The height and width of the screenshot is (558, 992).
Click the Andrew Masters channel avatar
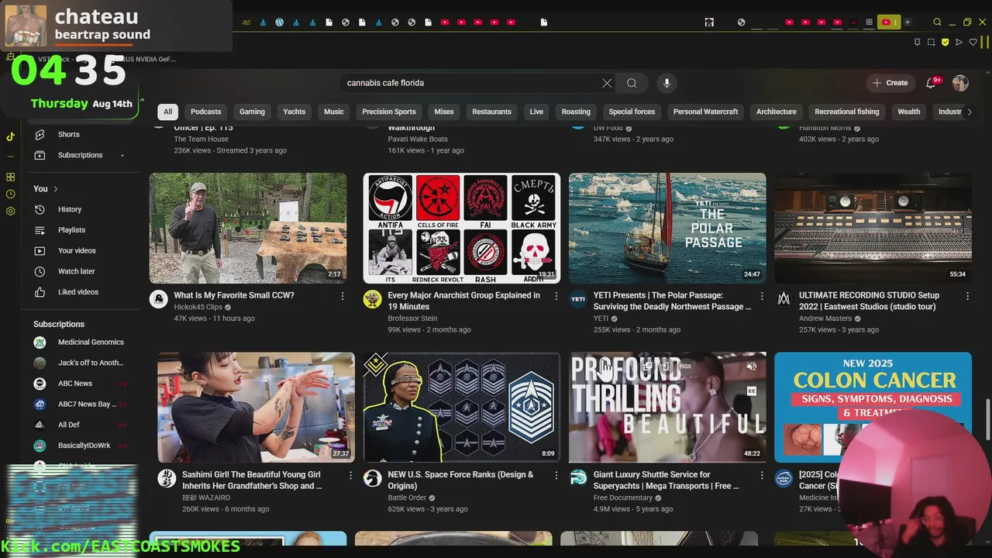click(784, 299)
